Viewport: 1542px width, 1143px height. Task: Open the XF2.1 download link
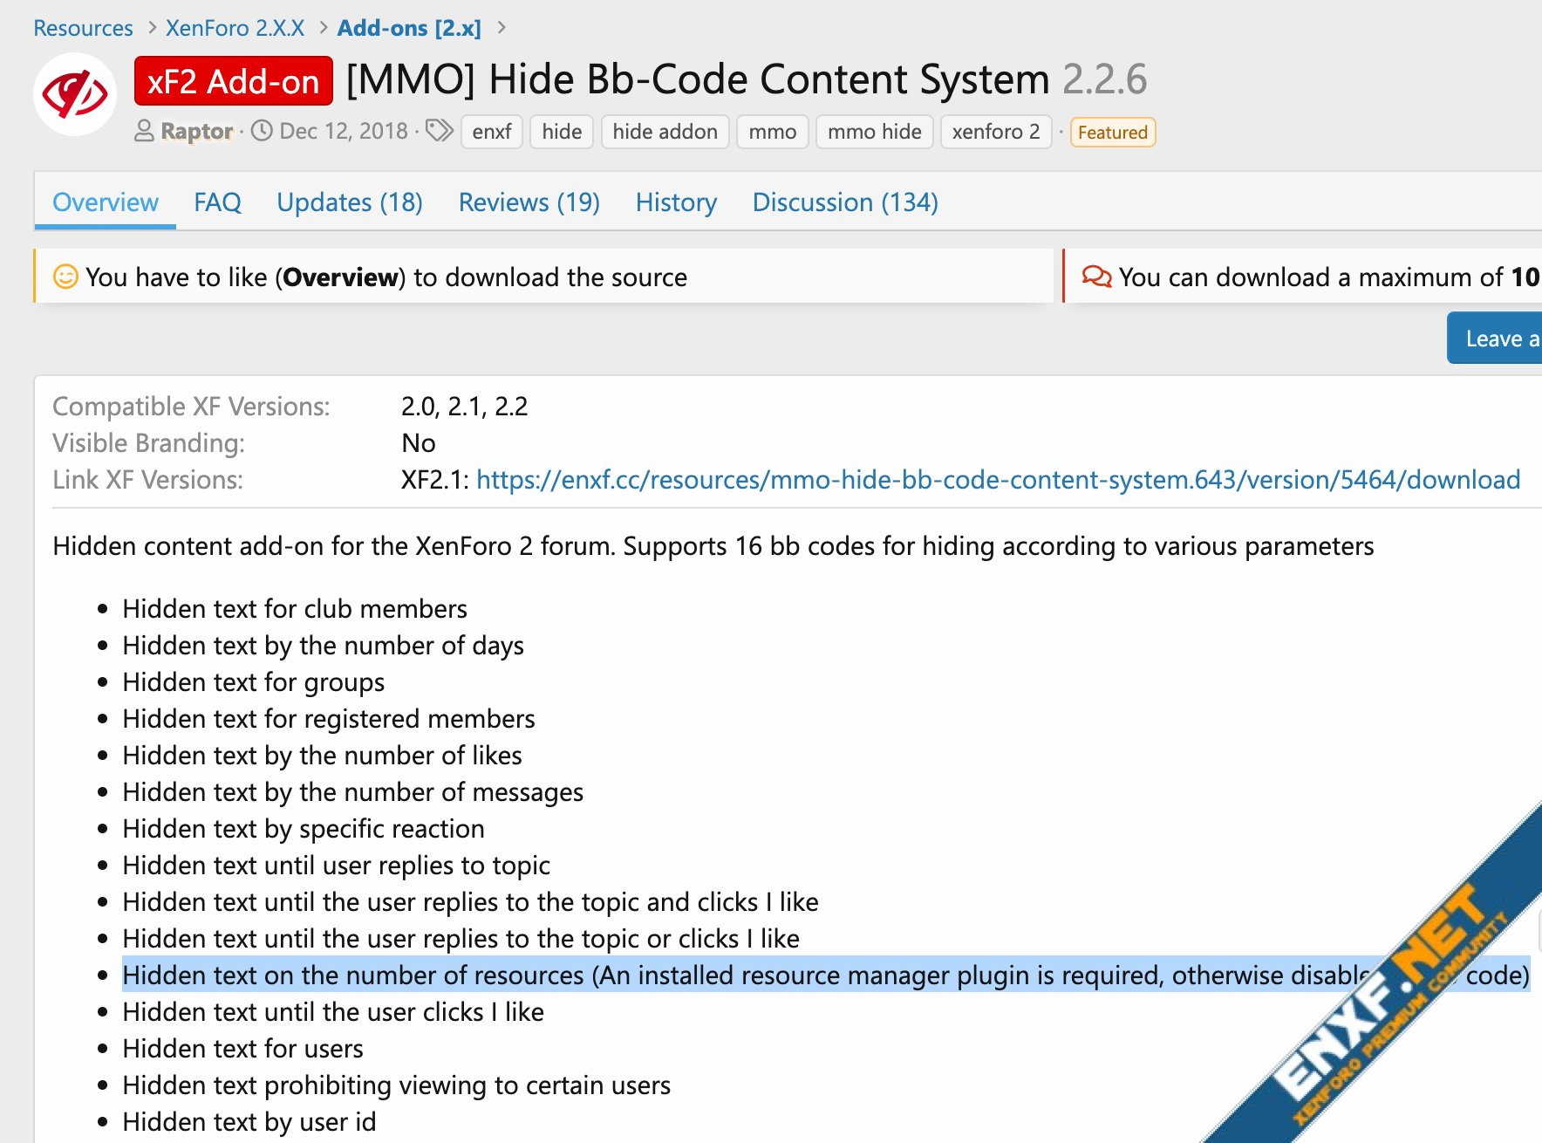[x=998, y=480]
